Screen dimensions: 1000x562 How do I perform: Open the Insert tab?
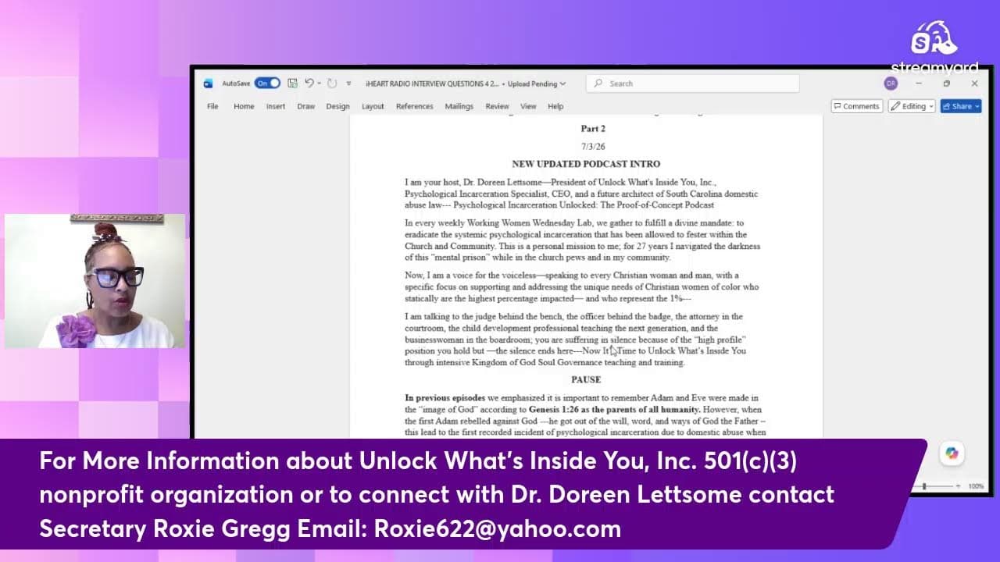(276, 106)
